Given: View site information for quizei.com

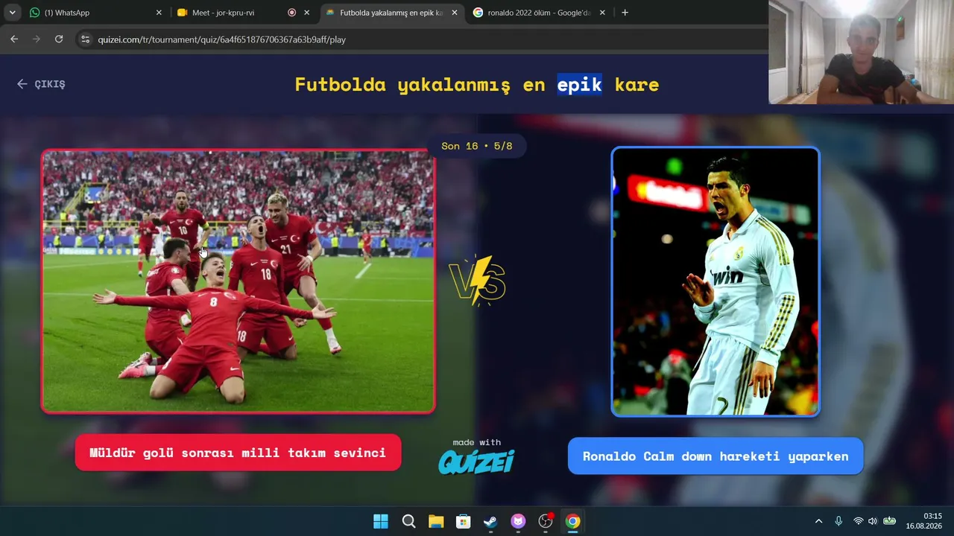Looking at the screenshot, I should click(85, 39).
